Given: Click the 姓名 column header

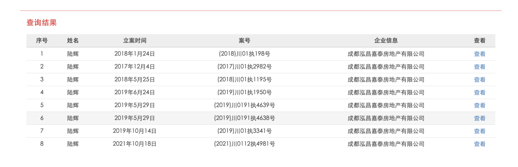Looking at the screenshot, I should [73, 41].
